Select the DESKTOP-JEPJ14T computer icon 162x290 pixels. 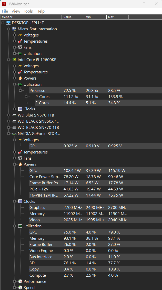pos(8,23)
